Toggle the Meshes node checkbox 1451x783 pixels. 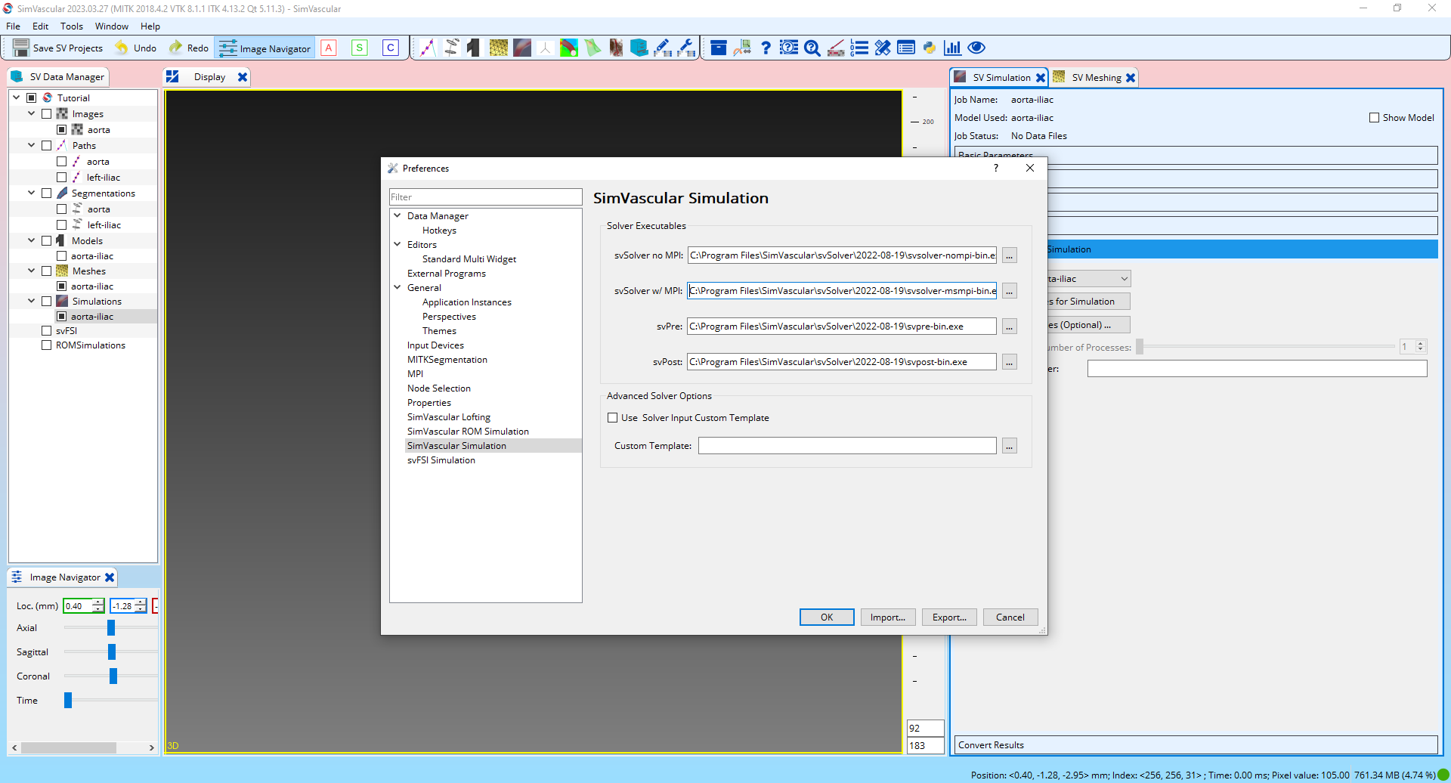click(46, 271)
